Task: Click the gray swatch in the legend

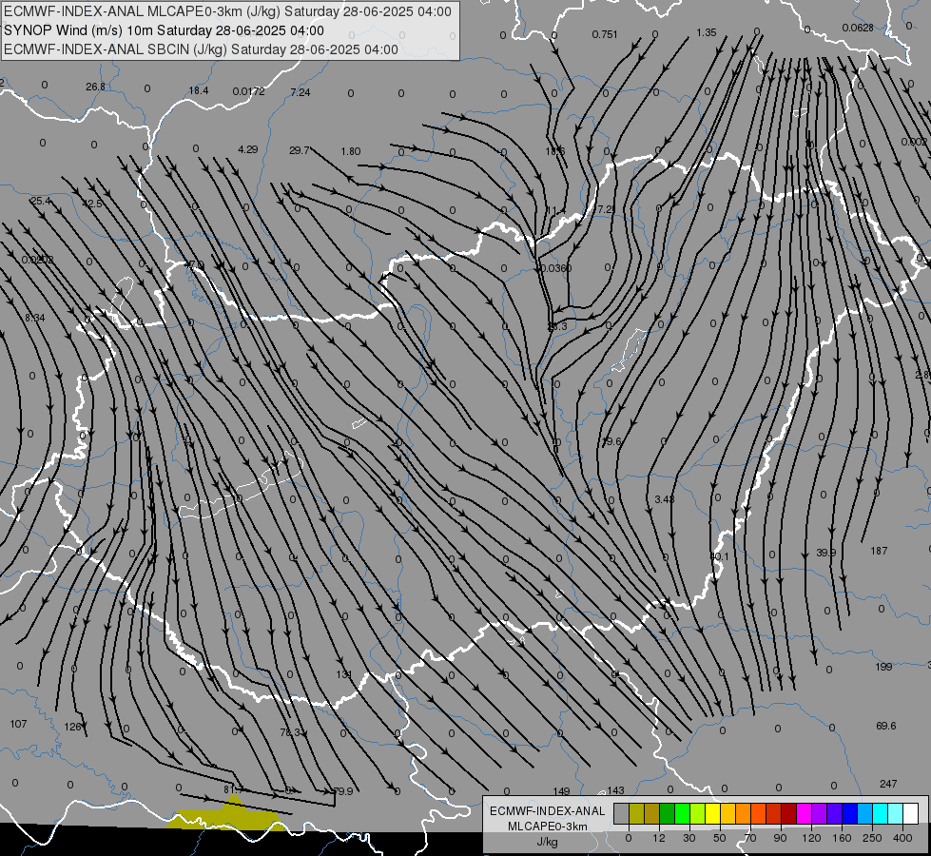Action: (x=621, y=813)
